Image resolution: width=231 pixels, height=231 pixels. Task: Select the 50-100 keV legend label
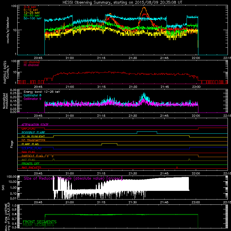(33, 18)
